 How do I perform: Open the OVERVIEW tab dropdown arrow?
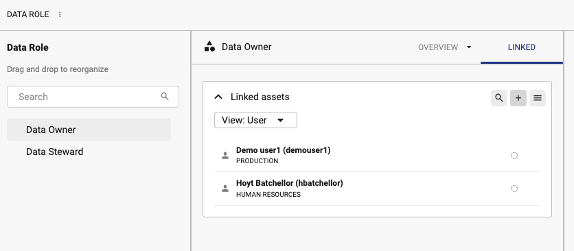pyautogui.click(x=469, y=47)
